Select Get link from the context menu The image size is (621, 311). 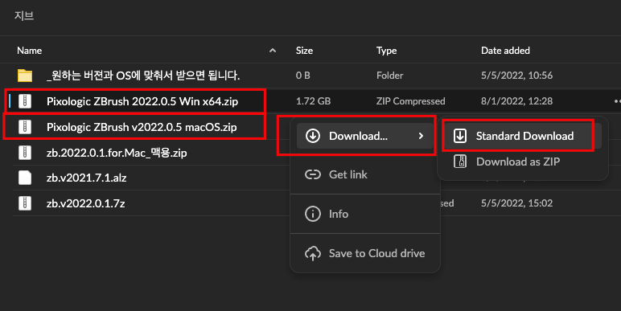(365, 174)
